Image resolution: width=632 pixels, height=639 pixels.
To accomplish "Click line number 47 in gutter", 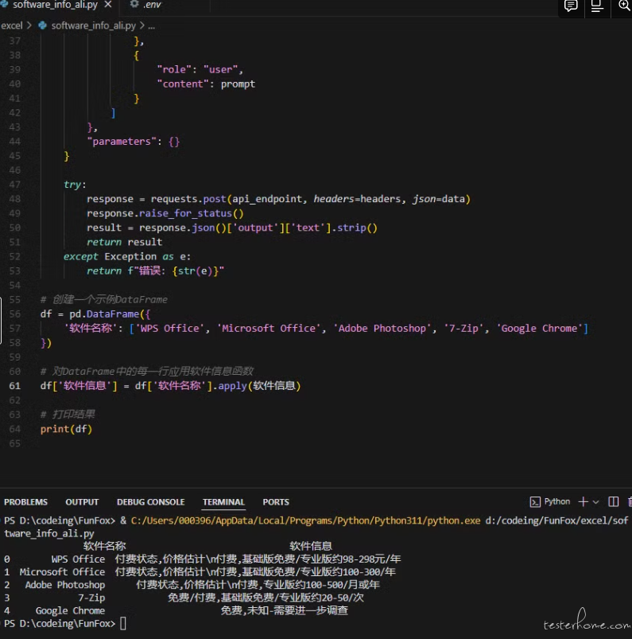I will pyautogui.click(x=14, y=185).
